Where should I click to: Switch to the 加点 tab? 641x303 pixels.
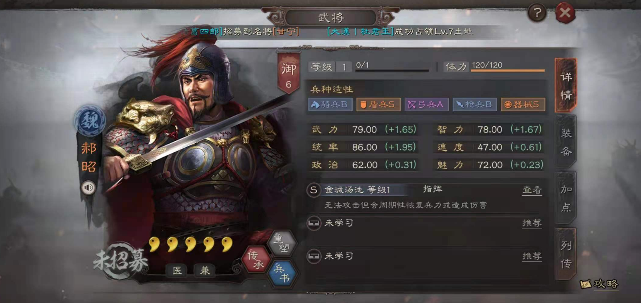566,198
